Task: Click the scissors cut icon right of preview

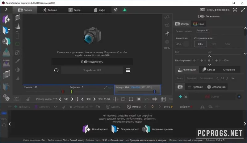Action: coord(167,33)
